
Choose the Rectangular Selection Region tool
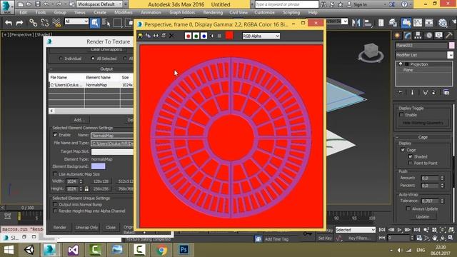pos(117,23)
